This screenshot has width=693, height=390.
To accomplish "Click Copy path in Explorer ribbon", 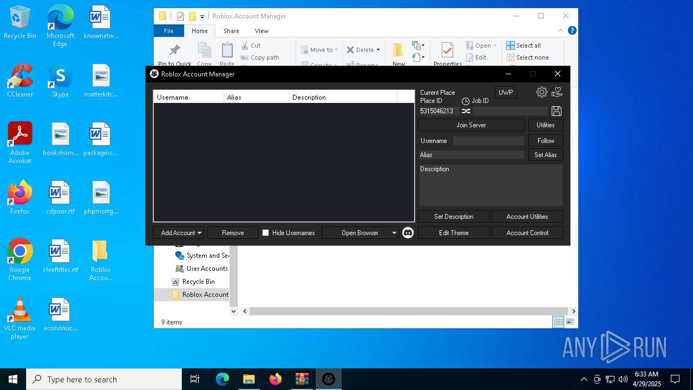I will tap(260, 57).
